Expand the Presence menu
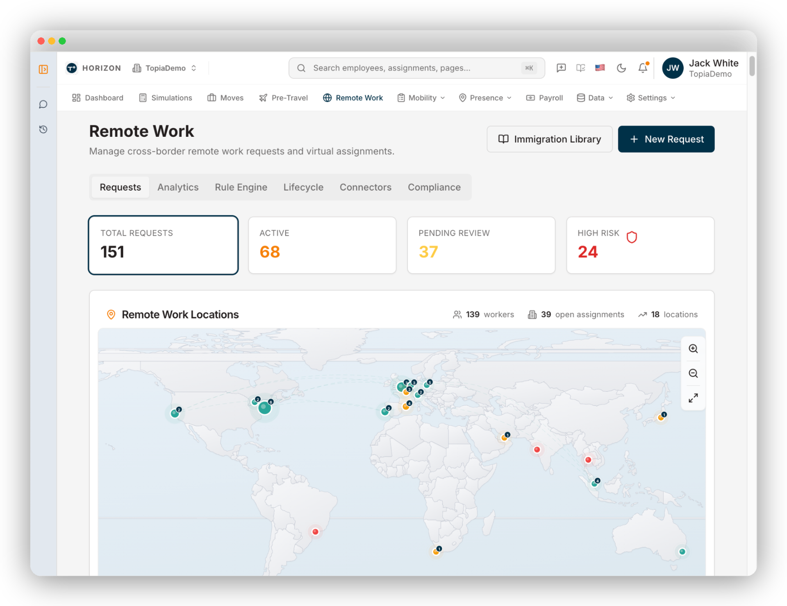This screenshot has height=606, width=787. 485,98
